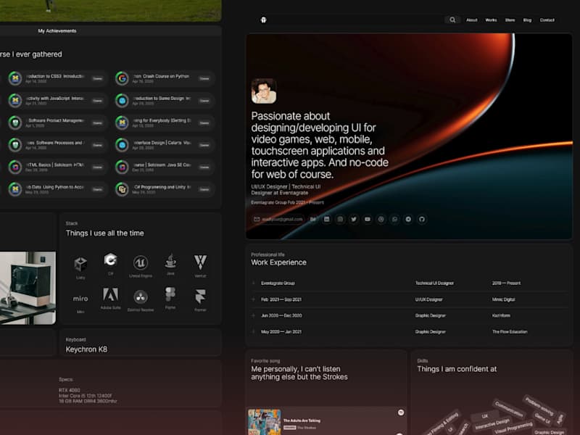
Task: Open the Works menu item
Action: (491, 20)
